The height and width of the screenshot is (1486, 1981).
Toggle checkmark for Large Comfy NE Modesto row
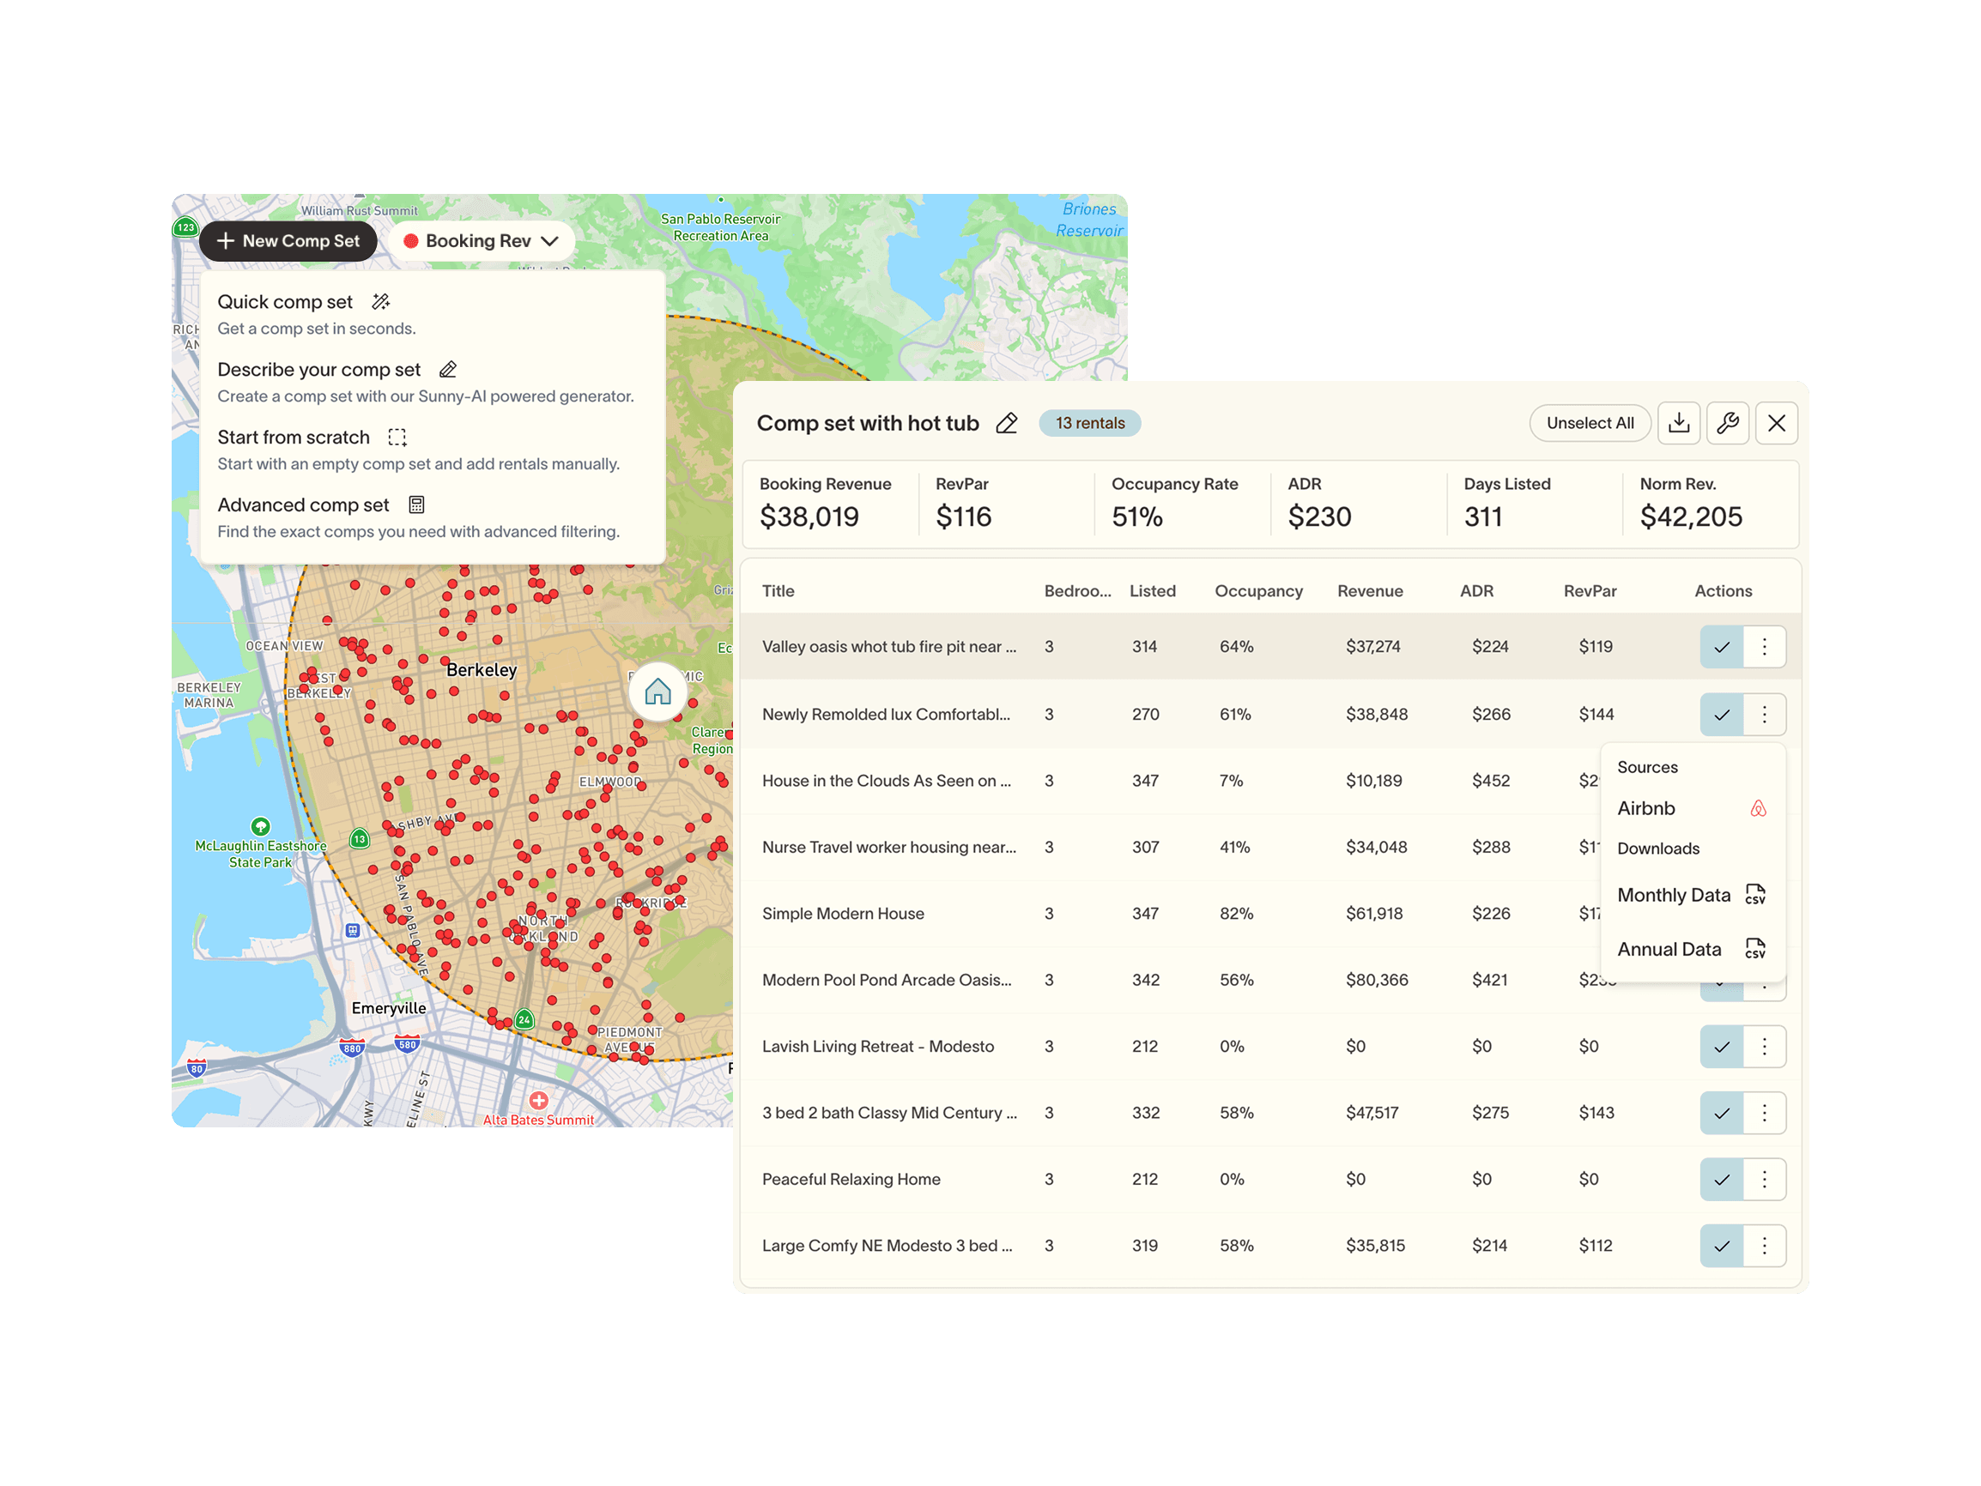(1721, 1245)
